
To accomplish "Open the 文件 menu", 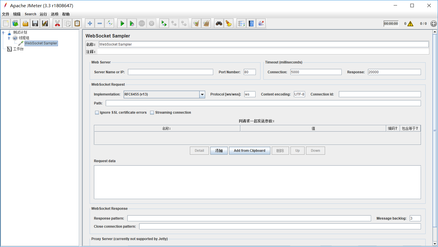I will 5,14.
